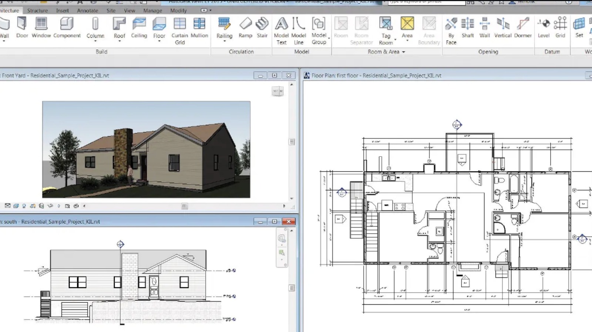
Task: Select the Door tool
Action: (x=22, y=28)
